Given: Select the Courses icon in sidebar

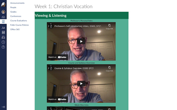Looking at the screenshot, I should coord(3,21).
